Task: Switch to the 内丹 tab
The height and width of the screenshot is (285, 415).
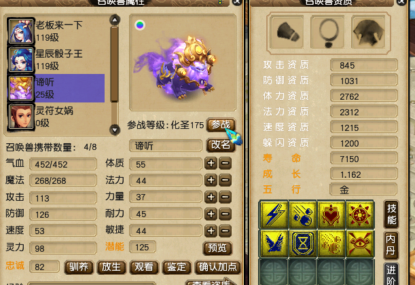Action: coord(391,245)
